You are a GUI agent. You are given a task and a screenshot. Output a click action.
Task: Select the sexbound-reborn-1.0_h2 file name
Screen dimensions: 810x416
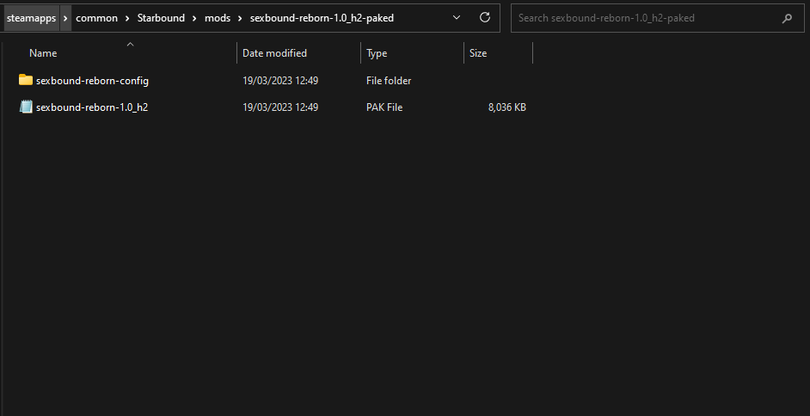coord(92,107)
